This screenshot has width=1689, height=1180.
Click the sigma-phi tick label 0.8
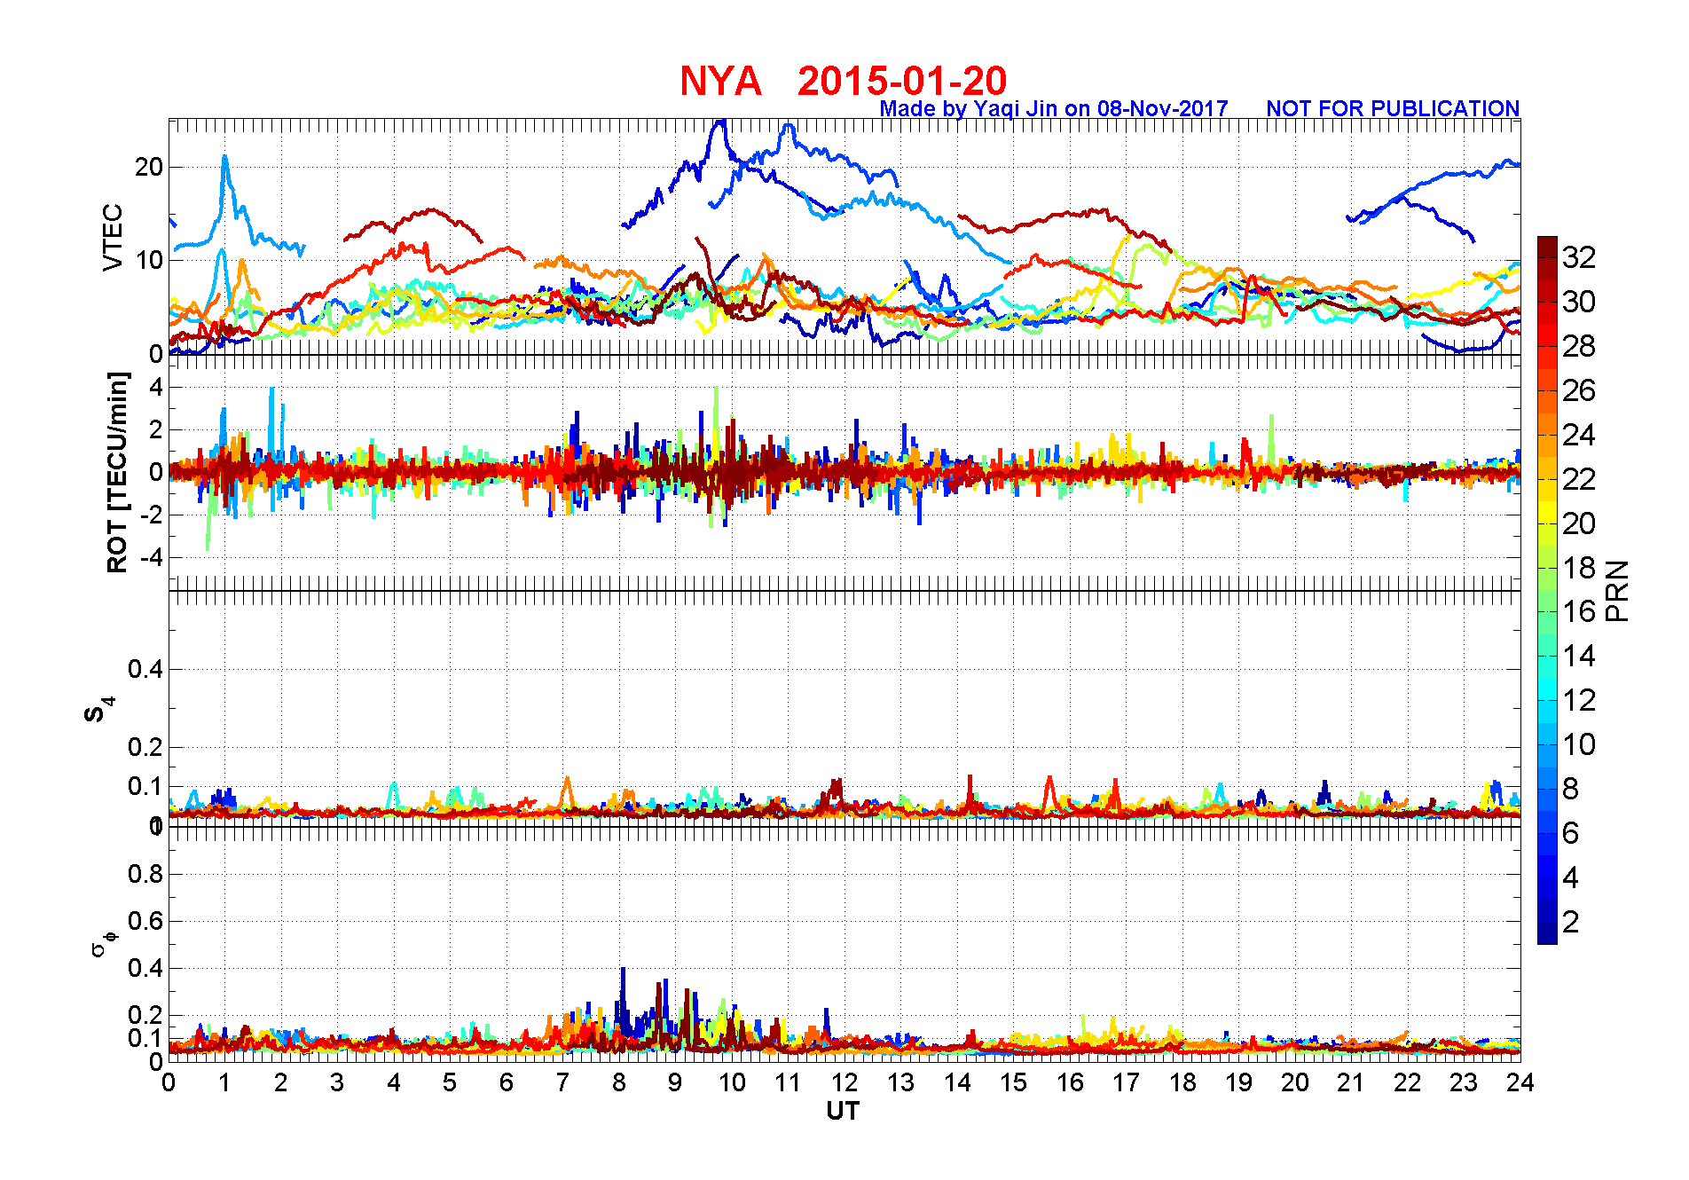coord(145,874)
